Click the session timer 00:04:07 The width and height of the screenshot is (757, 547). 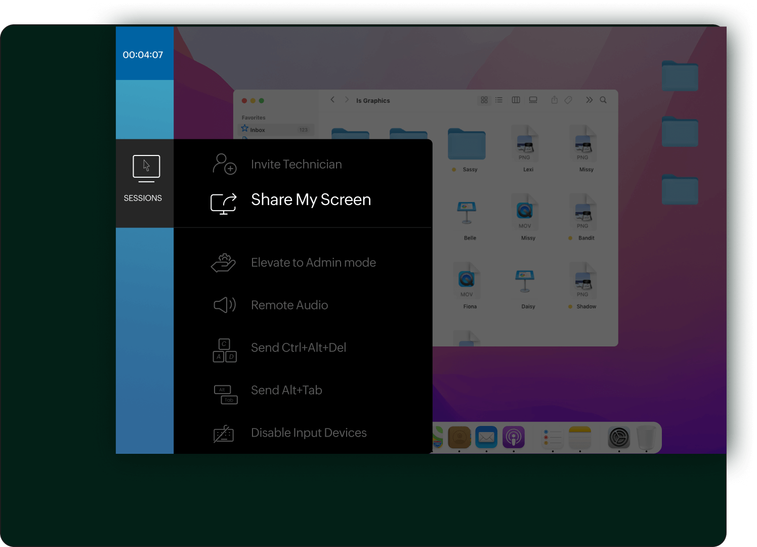(x=143, y=55)
